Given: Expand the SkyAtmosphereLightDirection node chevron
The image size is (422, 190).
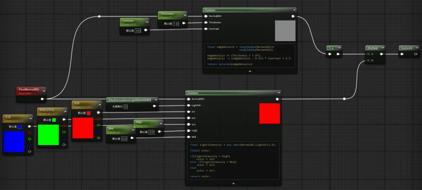Looking at the screenshot, I should click(x=155, y=100).
